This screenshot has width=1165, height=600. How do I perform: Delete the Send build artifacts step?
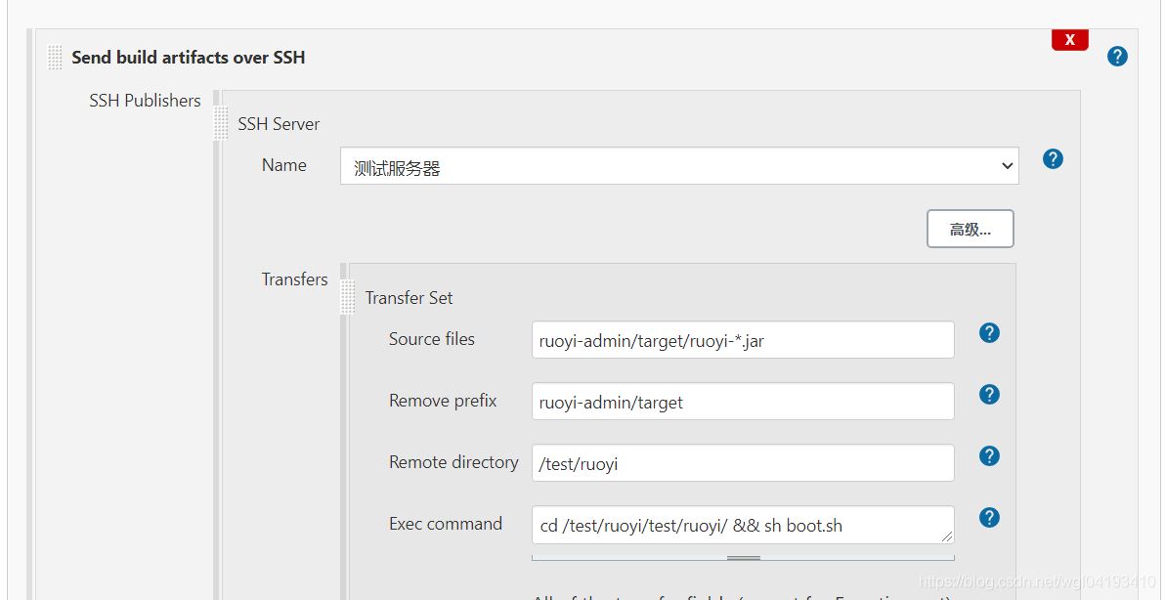1069,40
